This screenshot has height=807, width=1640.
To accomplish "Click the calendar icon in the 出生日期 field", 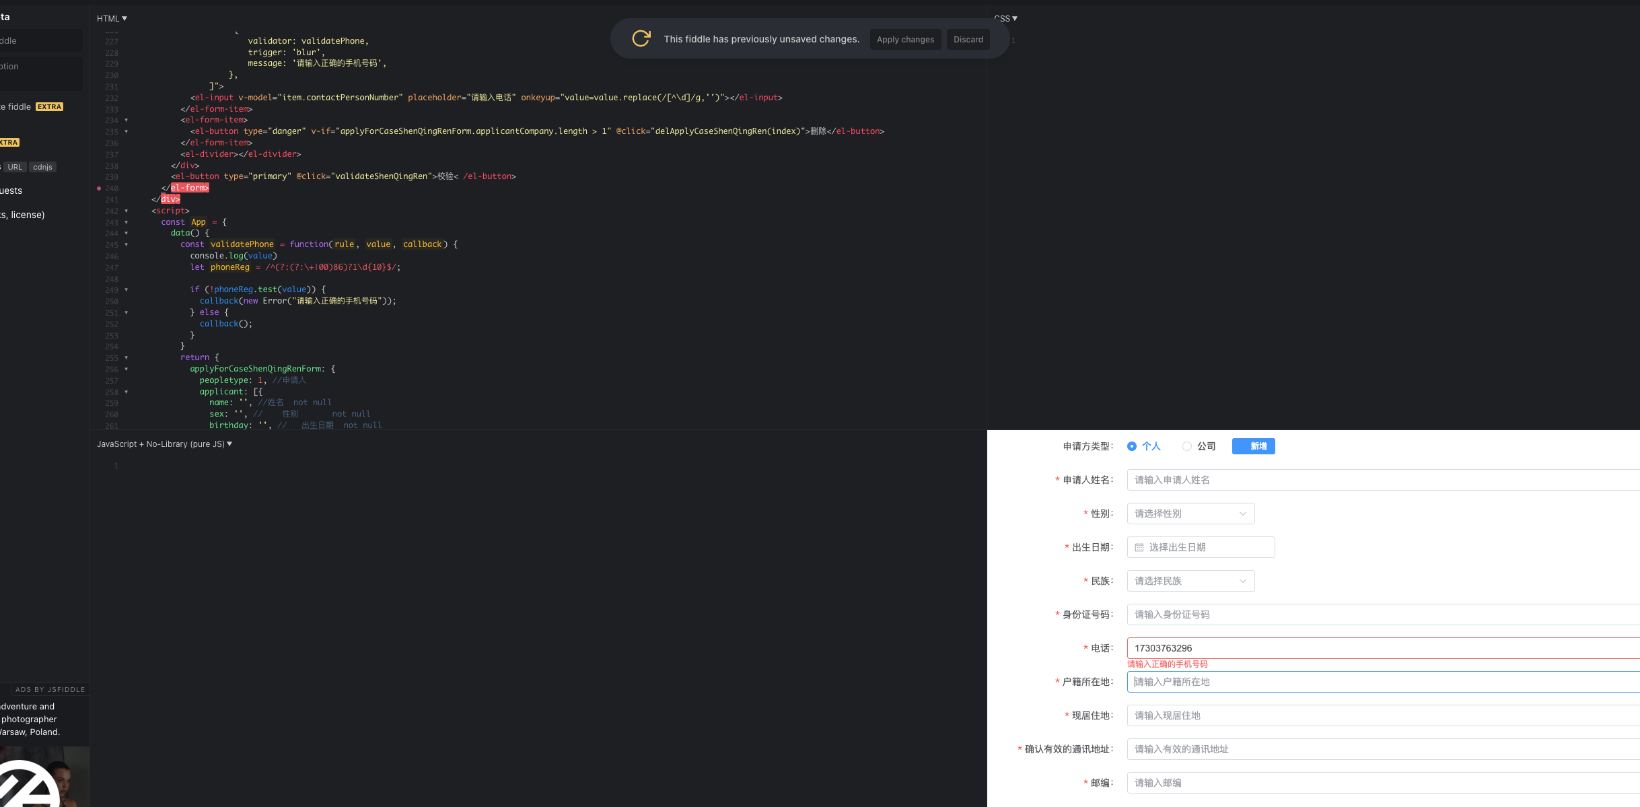I will [x=1139, y=547].
